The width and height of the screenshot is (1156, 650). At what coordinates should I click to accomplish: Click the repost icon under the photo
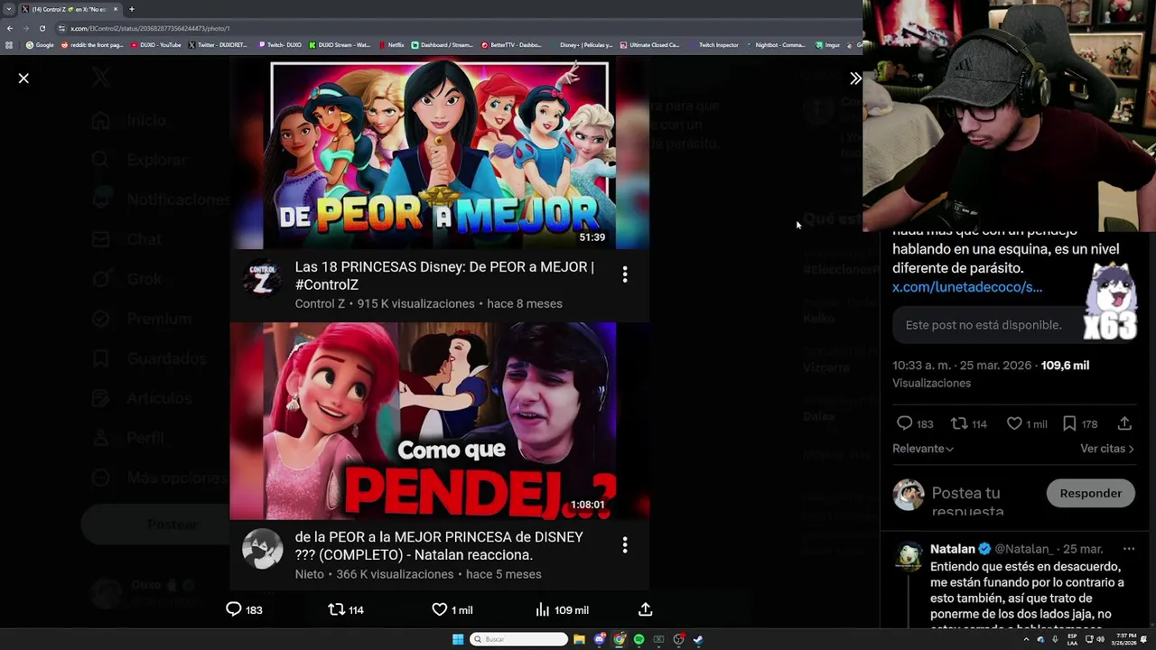[336, 609]
